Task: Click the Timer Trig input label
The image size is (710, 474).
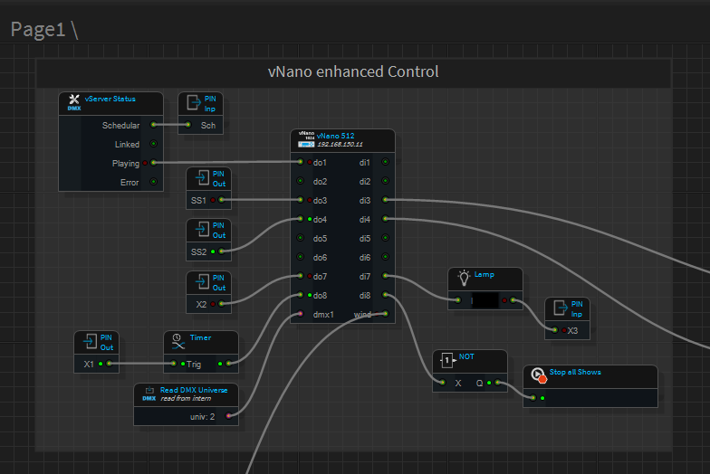Action: [x=194, y=364]
